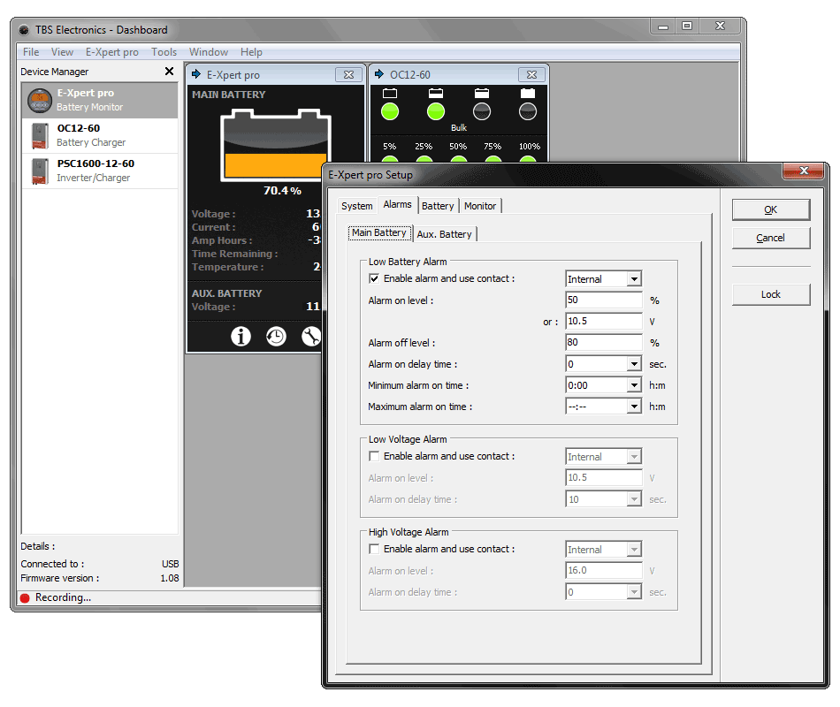Click the info icon in E-Xpert pro panel
This screenshot has height=707, width=840.
click(x=241, y=337)
